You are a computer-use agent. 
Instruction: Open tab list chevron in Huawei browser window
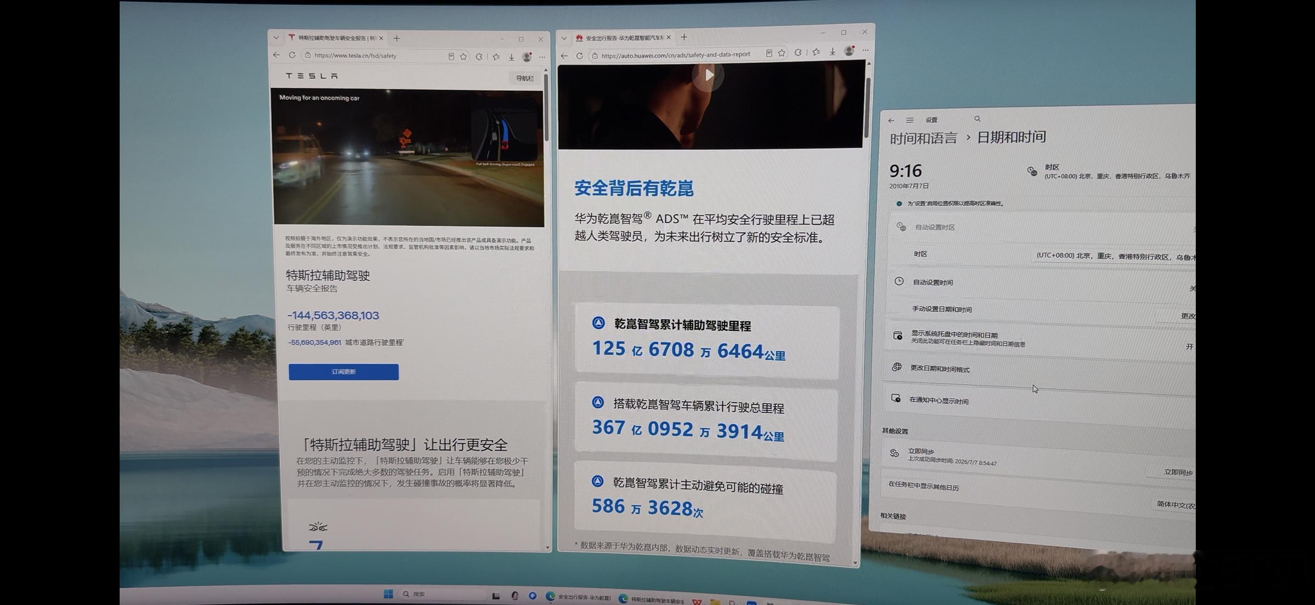click(564, 38)
